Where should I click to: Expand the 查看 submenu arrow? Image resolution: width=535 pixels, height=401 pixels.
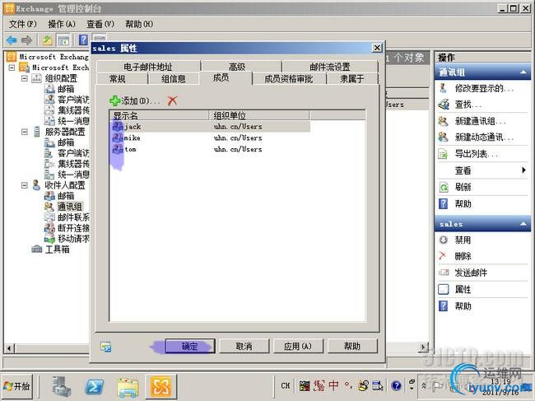(523, 170)
